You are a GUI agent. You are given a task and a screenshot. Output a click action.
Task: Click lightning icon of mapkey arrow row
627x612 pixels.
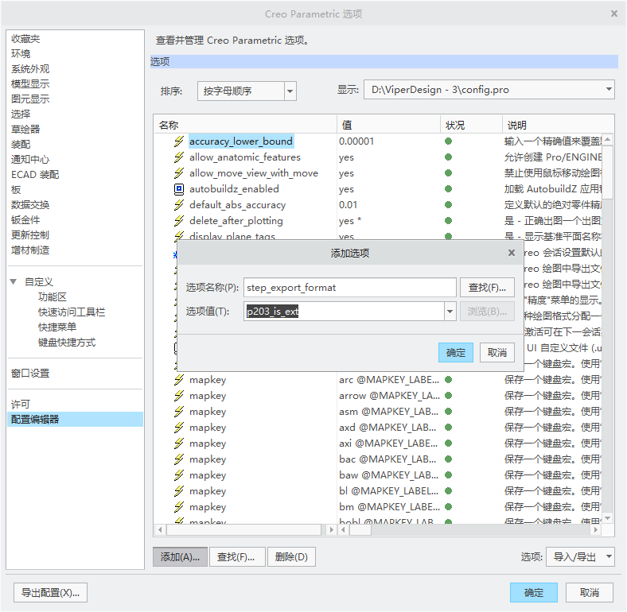click(x=179, y=396)
